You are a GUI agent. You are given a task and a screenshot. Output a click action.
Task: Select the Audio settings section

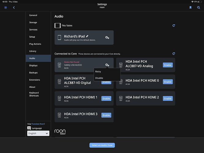pos(38,58)
